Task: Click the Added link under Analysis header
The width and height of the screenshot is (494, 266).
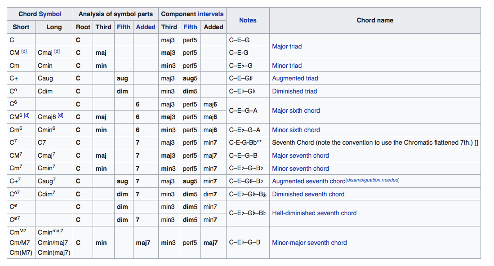Action: [x=146, y=27]
